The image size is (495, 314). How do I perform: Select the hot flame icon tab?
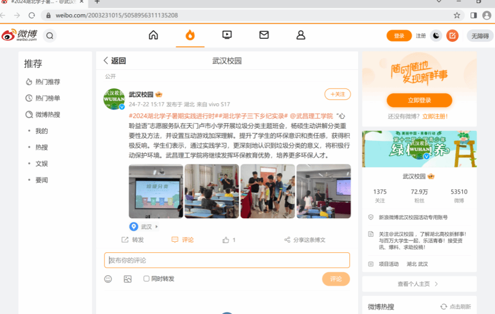(x=190, y=35)
